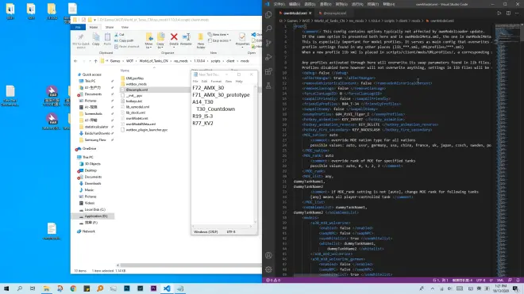Select the UMLprofiles folder in file list

pos(135,78)
